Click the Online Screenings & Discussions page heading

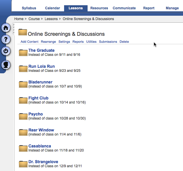click(66, 34)
